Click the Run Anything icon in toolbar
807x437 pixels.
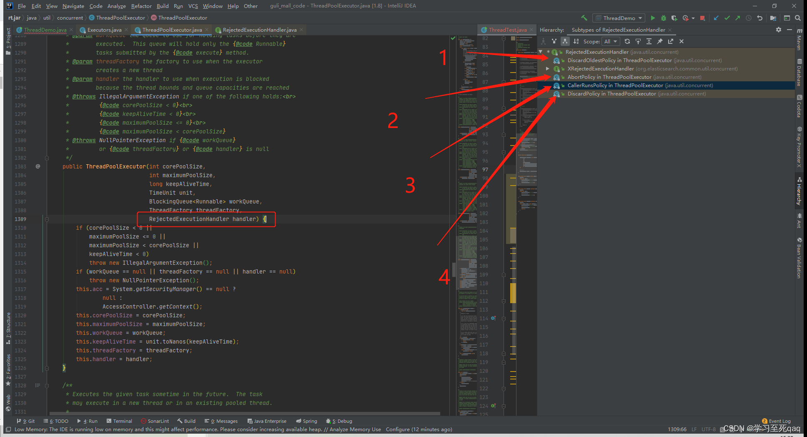787,18
